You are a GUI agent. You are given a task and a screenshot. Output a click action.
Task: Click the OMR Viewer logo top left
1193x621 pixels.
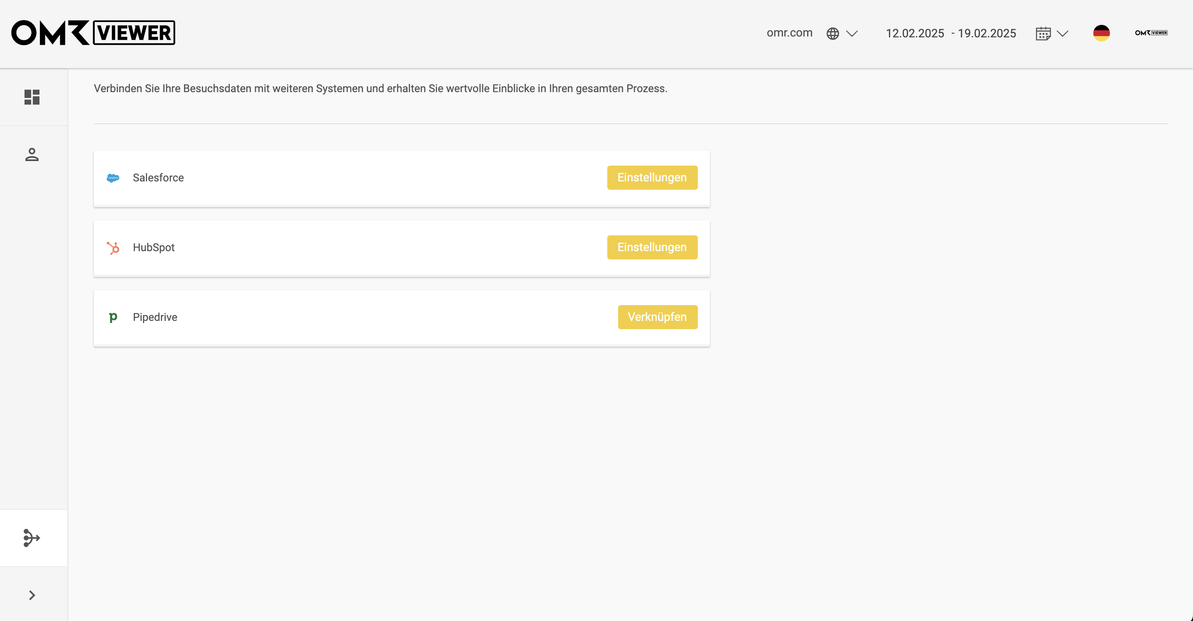pyautogui.click(x=93, y=32)
